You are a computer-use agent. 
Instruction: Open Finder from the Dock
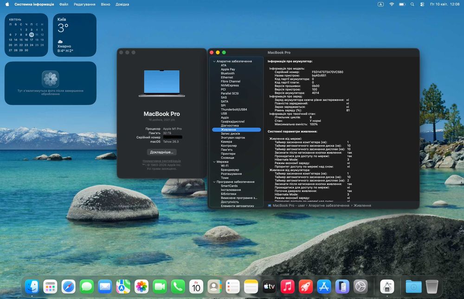(32, 287)
